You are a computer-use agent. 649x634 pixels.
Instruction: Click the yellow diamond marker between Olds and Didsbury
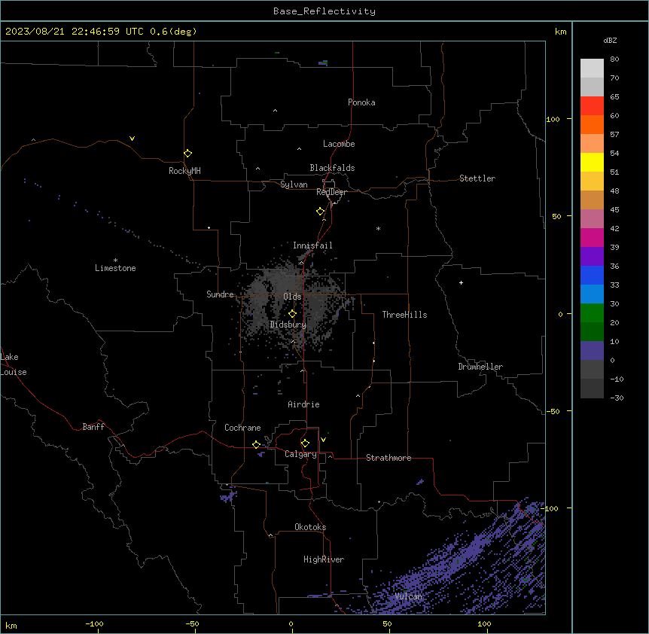point(292,314)
